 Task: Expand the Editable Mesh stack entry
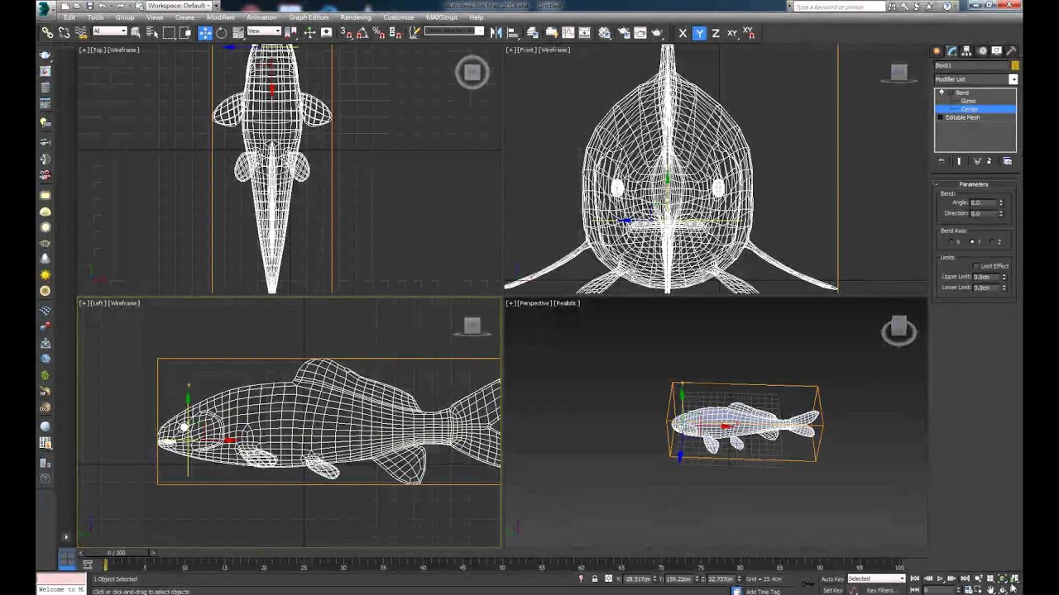[940, 117]
